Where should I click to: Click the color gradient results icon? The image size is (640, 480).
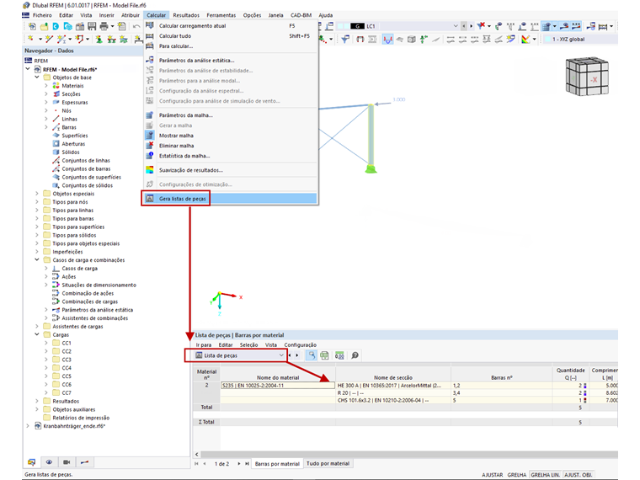tap(525, 40)
